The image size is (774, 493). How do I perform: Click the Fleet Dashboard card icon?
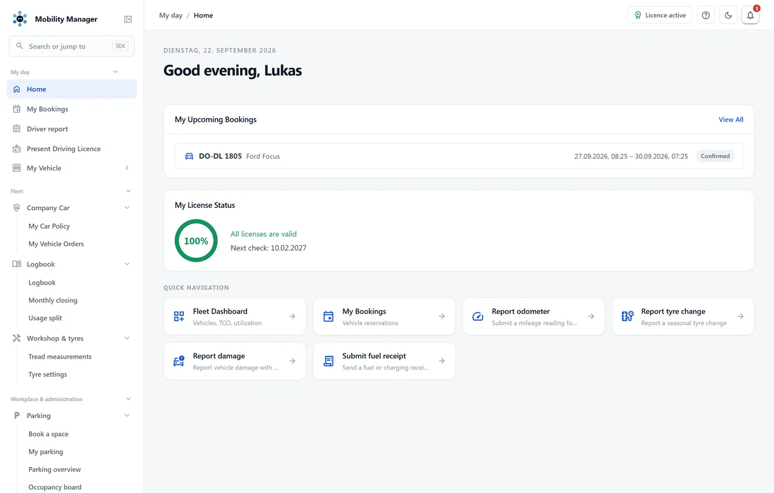coord(179,317)
